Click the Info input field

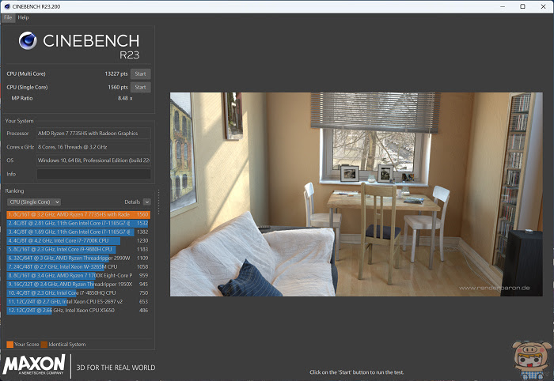[x=94, y=174]
